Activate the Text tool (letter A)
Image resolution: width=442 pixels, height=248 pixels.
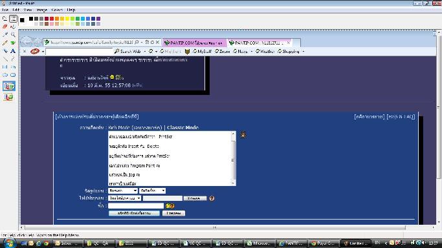[x=13, y=51]
